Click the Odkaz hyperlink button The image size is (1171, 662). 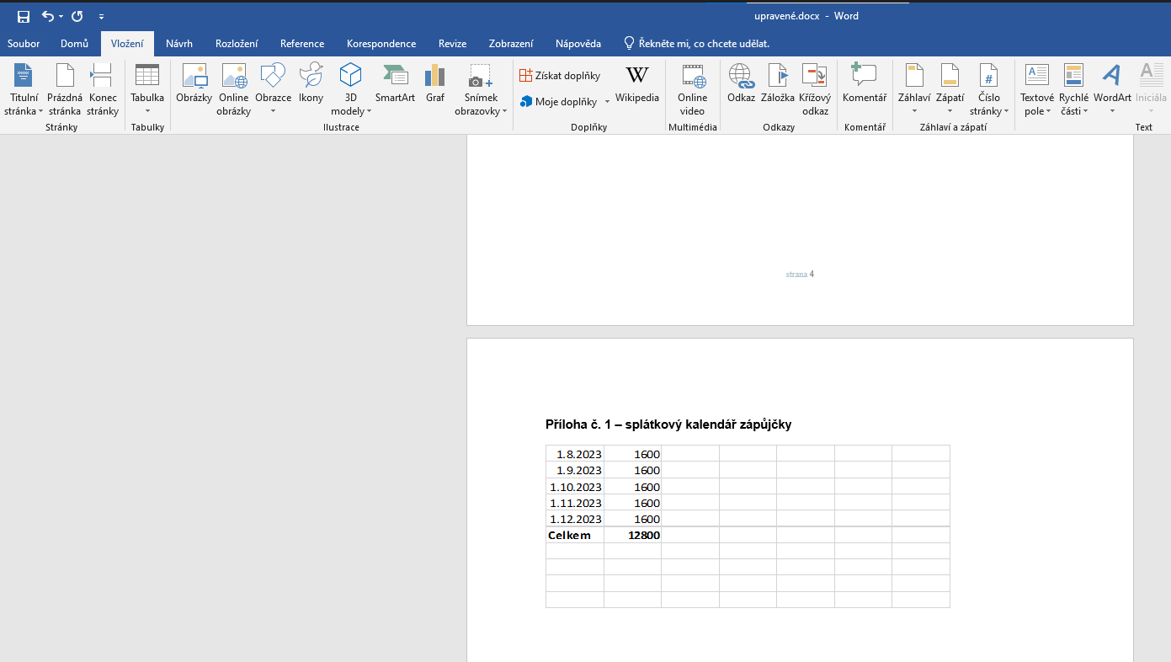coord(741,84)
